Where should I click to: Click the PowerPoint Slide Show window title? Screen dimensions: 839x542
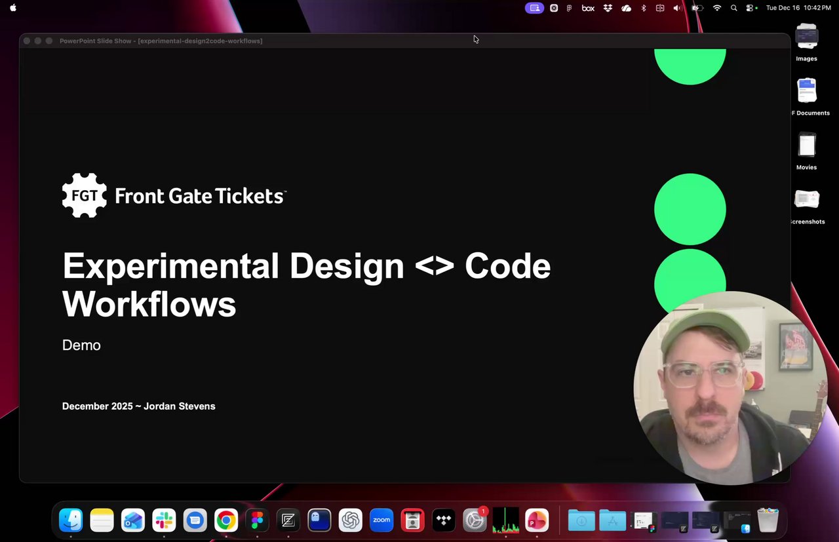[161, 41]
